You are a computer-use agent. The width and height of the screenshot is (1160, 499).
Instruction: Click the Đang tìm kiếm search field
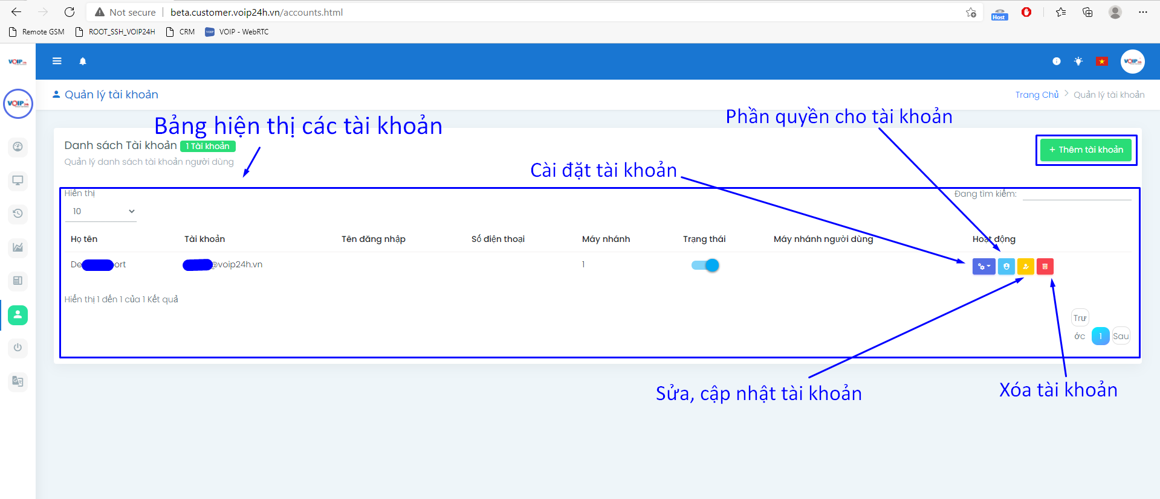tap(1076, 194)
